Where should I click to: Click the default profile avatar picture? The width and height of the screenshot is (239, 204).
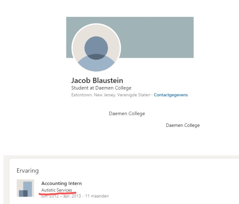tap(96, 48)
